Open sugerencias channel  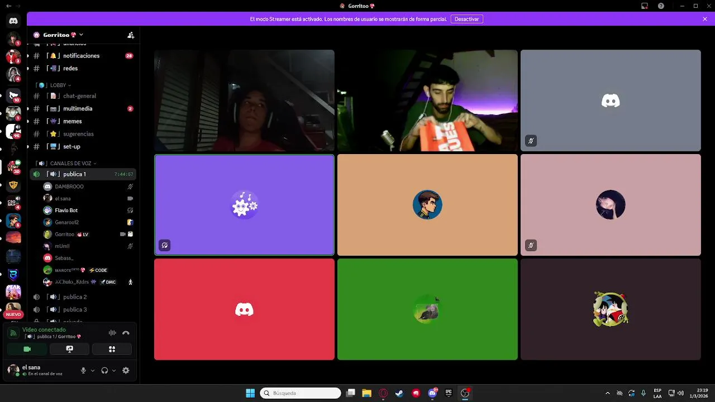click(x=83, y=134)
